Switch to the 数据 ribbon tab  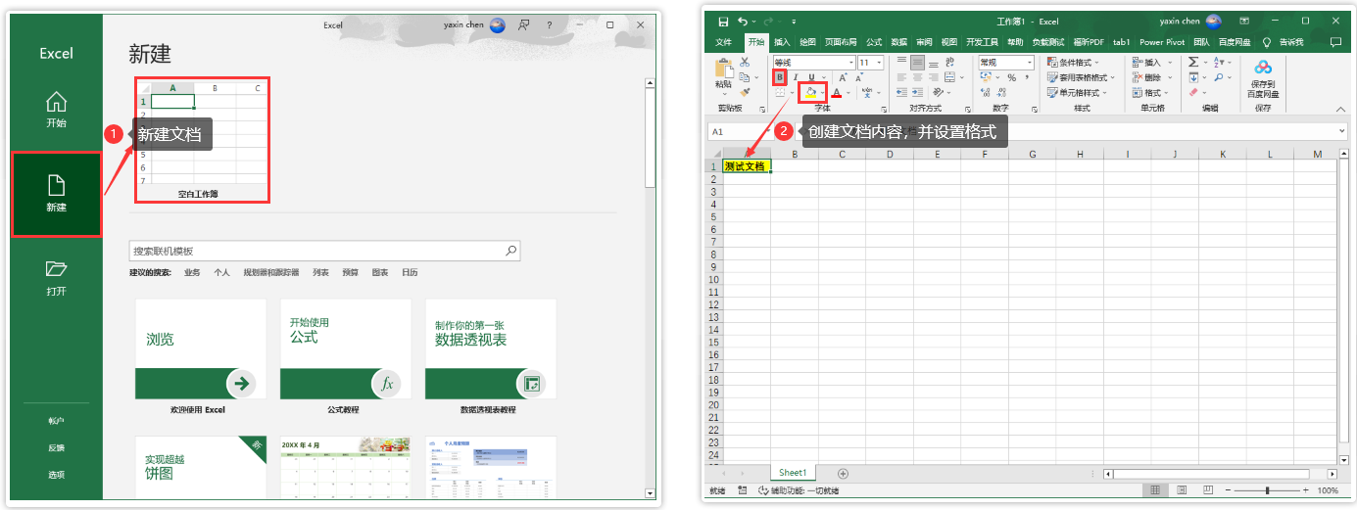point(898,42)
